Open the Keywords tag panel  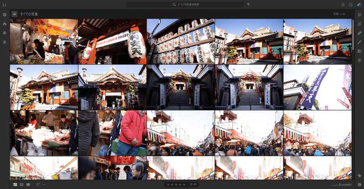[360, 176]
